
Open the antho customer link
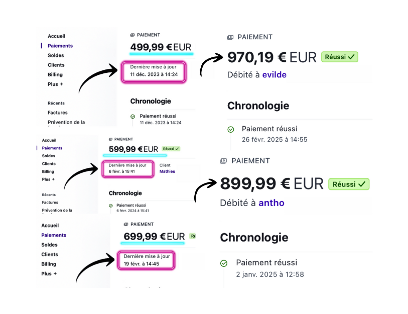tap(271, 203)
